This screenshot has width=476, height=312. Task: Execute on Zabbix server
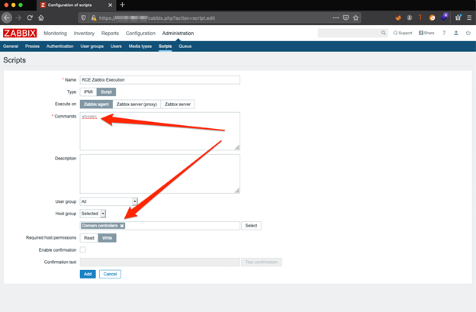(x=178, y=104)
